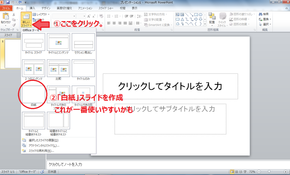290x175 pixels.
Task: Click the 72% zoom level
Action: tap(252, 172)
